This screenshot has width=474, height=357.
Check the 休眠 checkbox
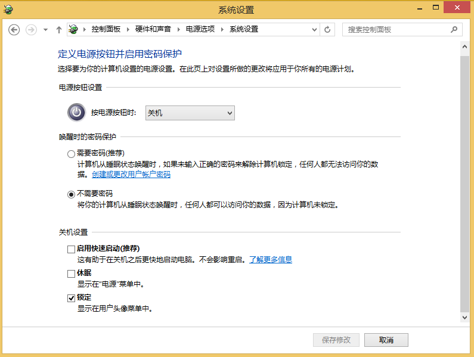tap(71, 274)
